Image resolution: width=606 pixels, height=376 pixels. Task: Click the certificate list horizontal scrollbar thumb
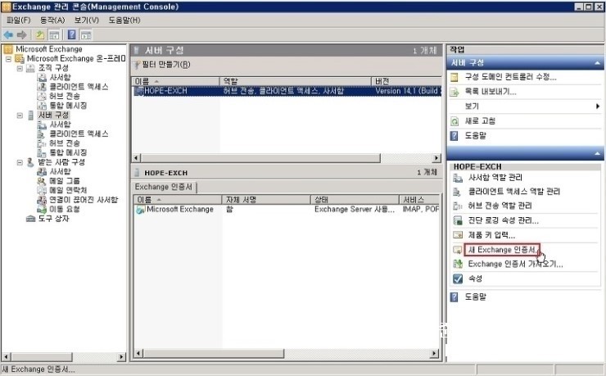tap(214, 353)
